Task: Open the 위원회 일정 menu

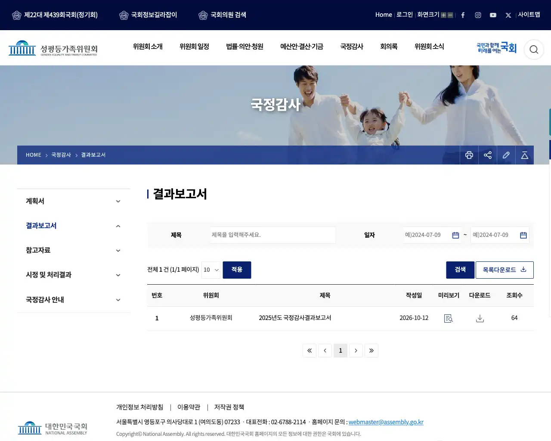Action: [194, 47]
